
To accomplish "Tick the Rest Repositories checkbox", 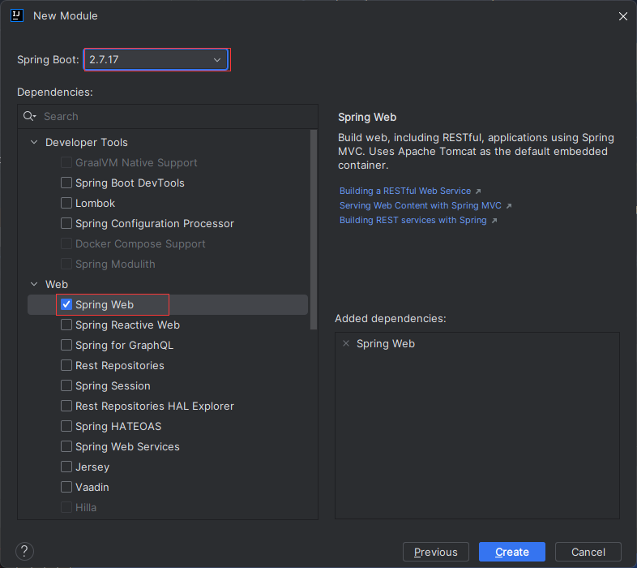I will point(66,365).
